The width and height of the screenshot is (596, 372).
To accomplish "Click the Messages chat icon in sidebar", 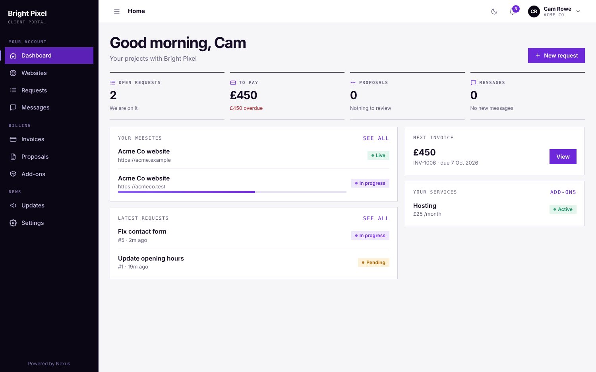I will pyautogui.click(x=13, y=107).
